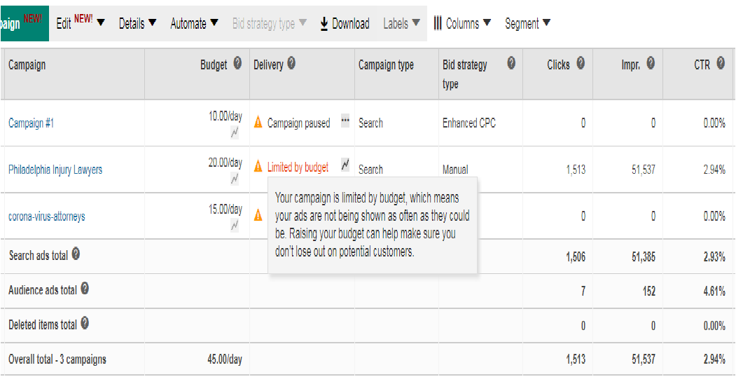Viewport: 736px width, 377px height.
Task: Open the Campaign #1 budget graph icon
Action: pos(235,133)
